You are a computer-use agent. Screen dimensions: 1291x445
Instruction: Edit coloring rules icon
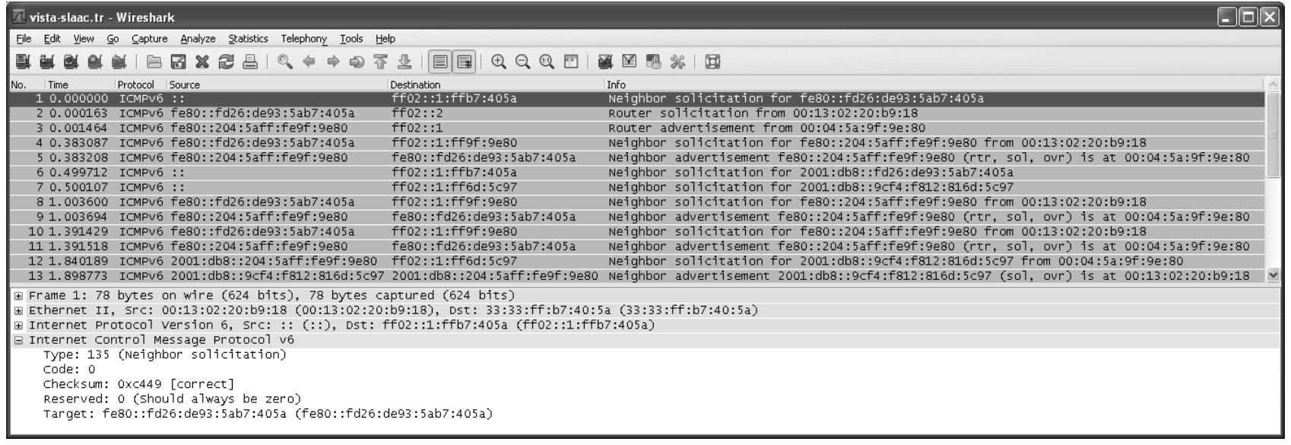(653, 62)
